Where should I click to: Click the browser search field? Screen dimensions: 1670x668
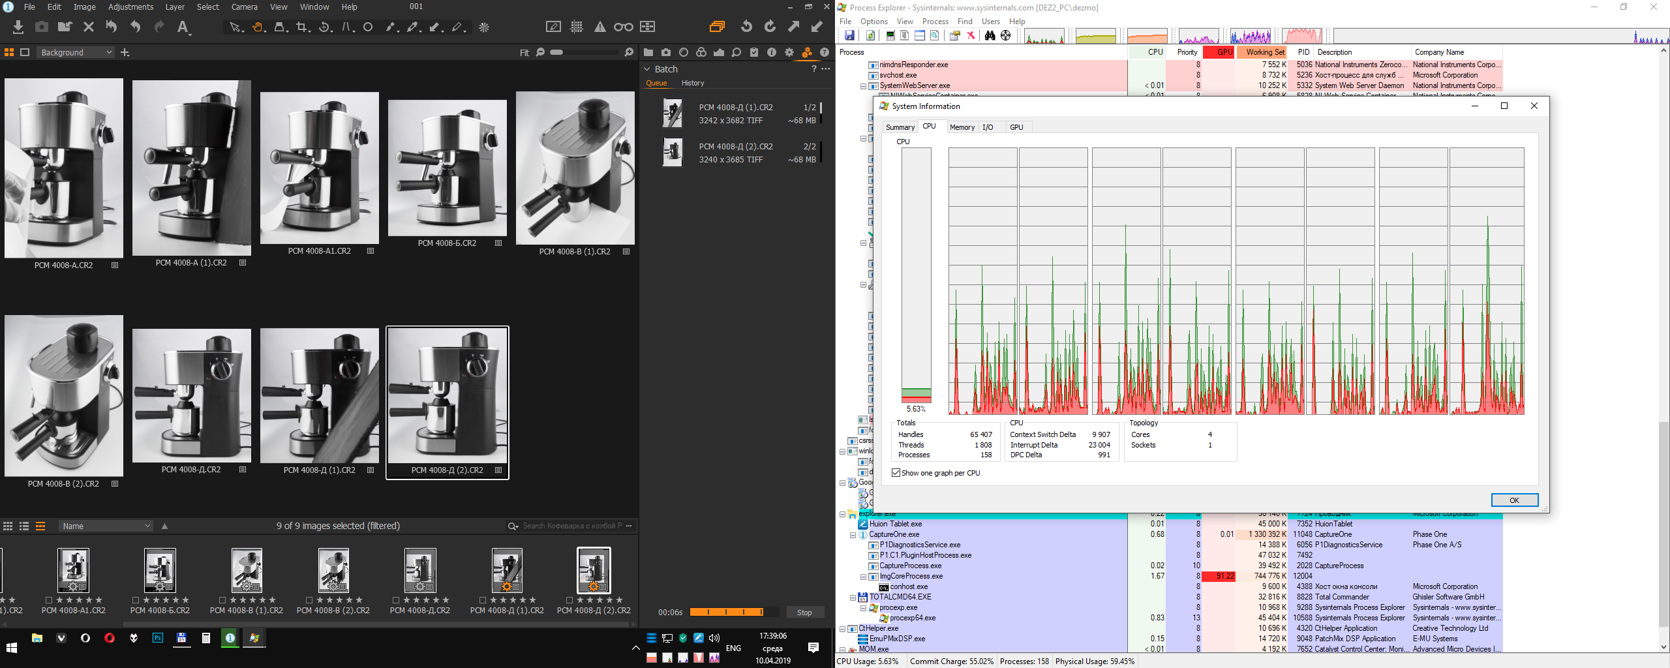point(570,526)
